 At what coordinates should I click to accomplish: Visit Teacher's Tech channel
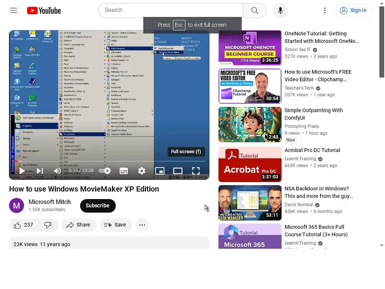click(x=299, y=88)
